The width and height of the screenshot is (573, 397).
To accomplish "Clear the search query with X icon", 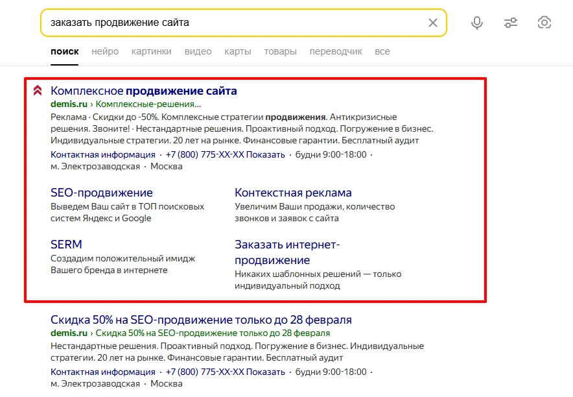I will (x=433, y=23).
